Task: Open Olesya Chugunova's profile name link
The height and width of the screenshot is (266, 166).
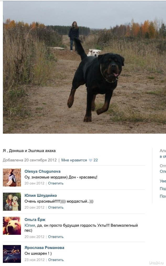Action: pyautogui.click(x=42, y=171)
